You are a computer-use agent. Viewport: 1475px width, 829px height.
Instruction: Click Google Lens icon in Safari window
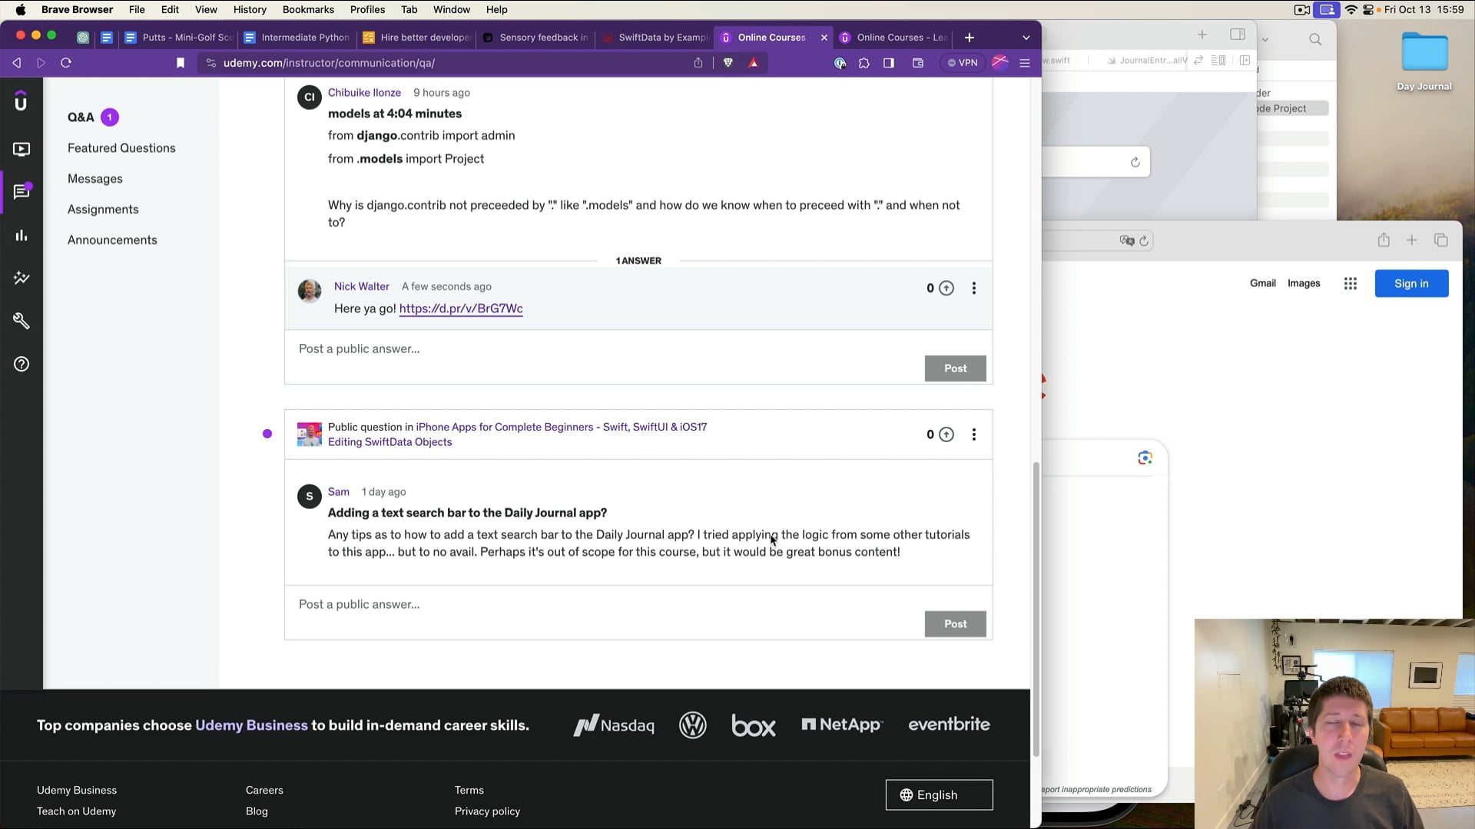[1145, 458]
